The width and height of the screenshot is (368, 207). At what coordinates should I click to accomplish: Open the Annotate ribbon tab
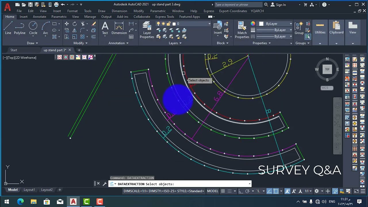coord(39,17)
